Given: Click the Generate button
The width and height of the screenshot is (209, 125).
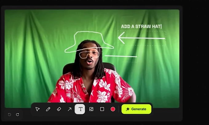Looking at the screenshot, I should point(136,109).
